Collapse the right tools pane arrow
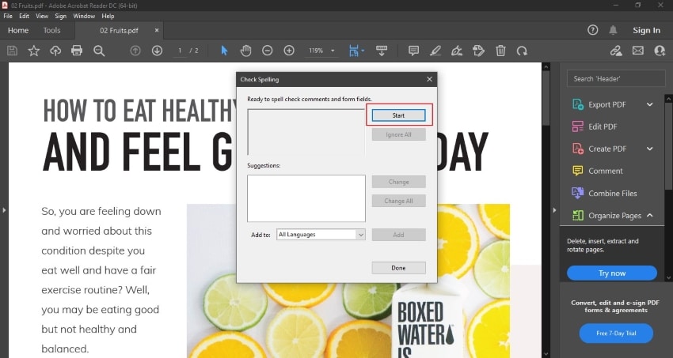 pyautogui.click(x=554, y=210)
